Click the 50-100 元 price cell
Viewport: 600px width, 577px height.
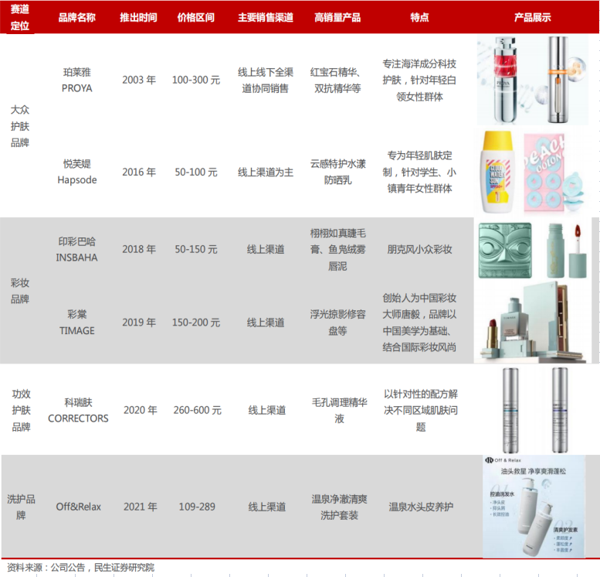(x=196, y=172)
